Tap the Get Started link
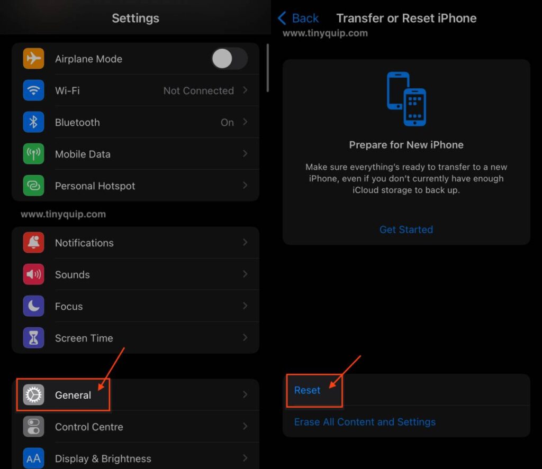542x469 pixels. pyautogui.click(x=406, y=229)
